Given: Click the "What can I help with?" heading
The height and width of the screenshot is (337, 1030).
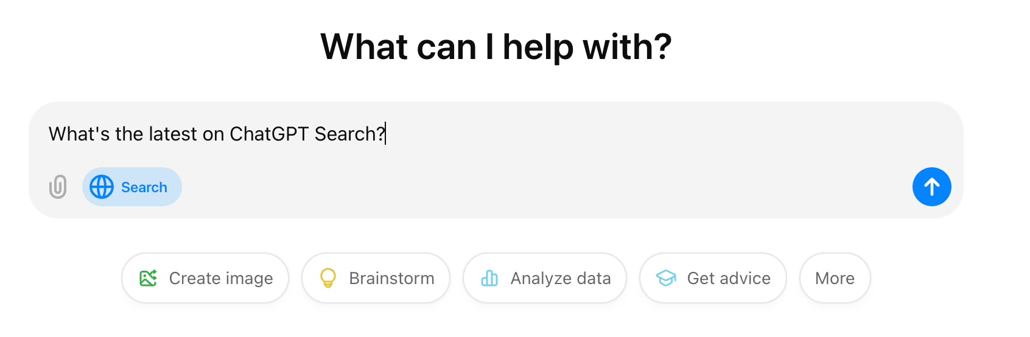Looking at the screenshot, I should (x=496, y=47).
